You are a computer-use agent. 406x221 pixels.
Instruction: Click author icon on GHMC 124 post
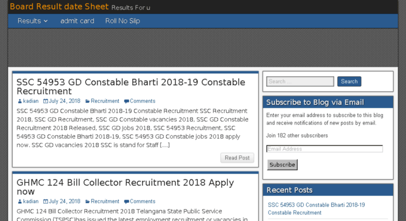point(20,202)
